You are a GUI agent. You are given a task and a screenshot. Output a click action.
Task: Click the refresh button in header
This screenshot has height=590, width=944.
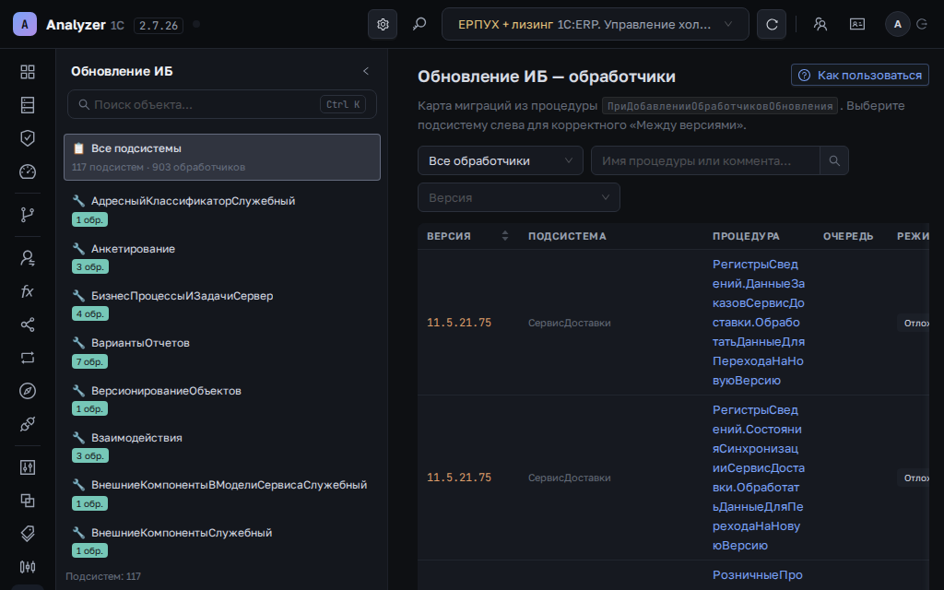click(x=772, y=24)
